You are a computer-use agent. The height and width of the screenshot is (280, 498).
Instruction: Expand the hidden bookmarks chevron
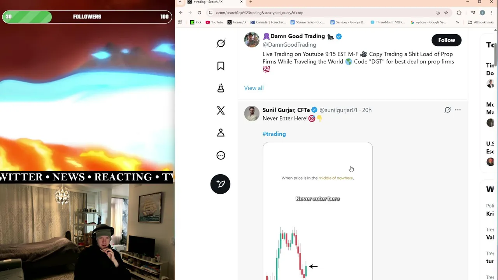tap(457, 22)
